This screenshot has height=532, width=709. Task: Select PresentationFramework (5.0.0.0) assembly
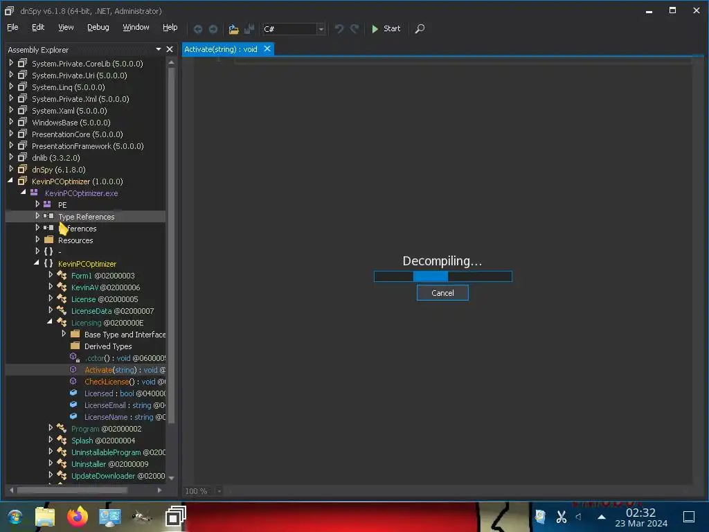88,146
